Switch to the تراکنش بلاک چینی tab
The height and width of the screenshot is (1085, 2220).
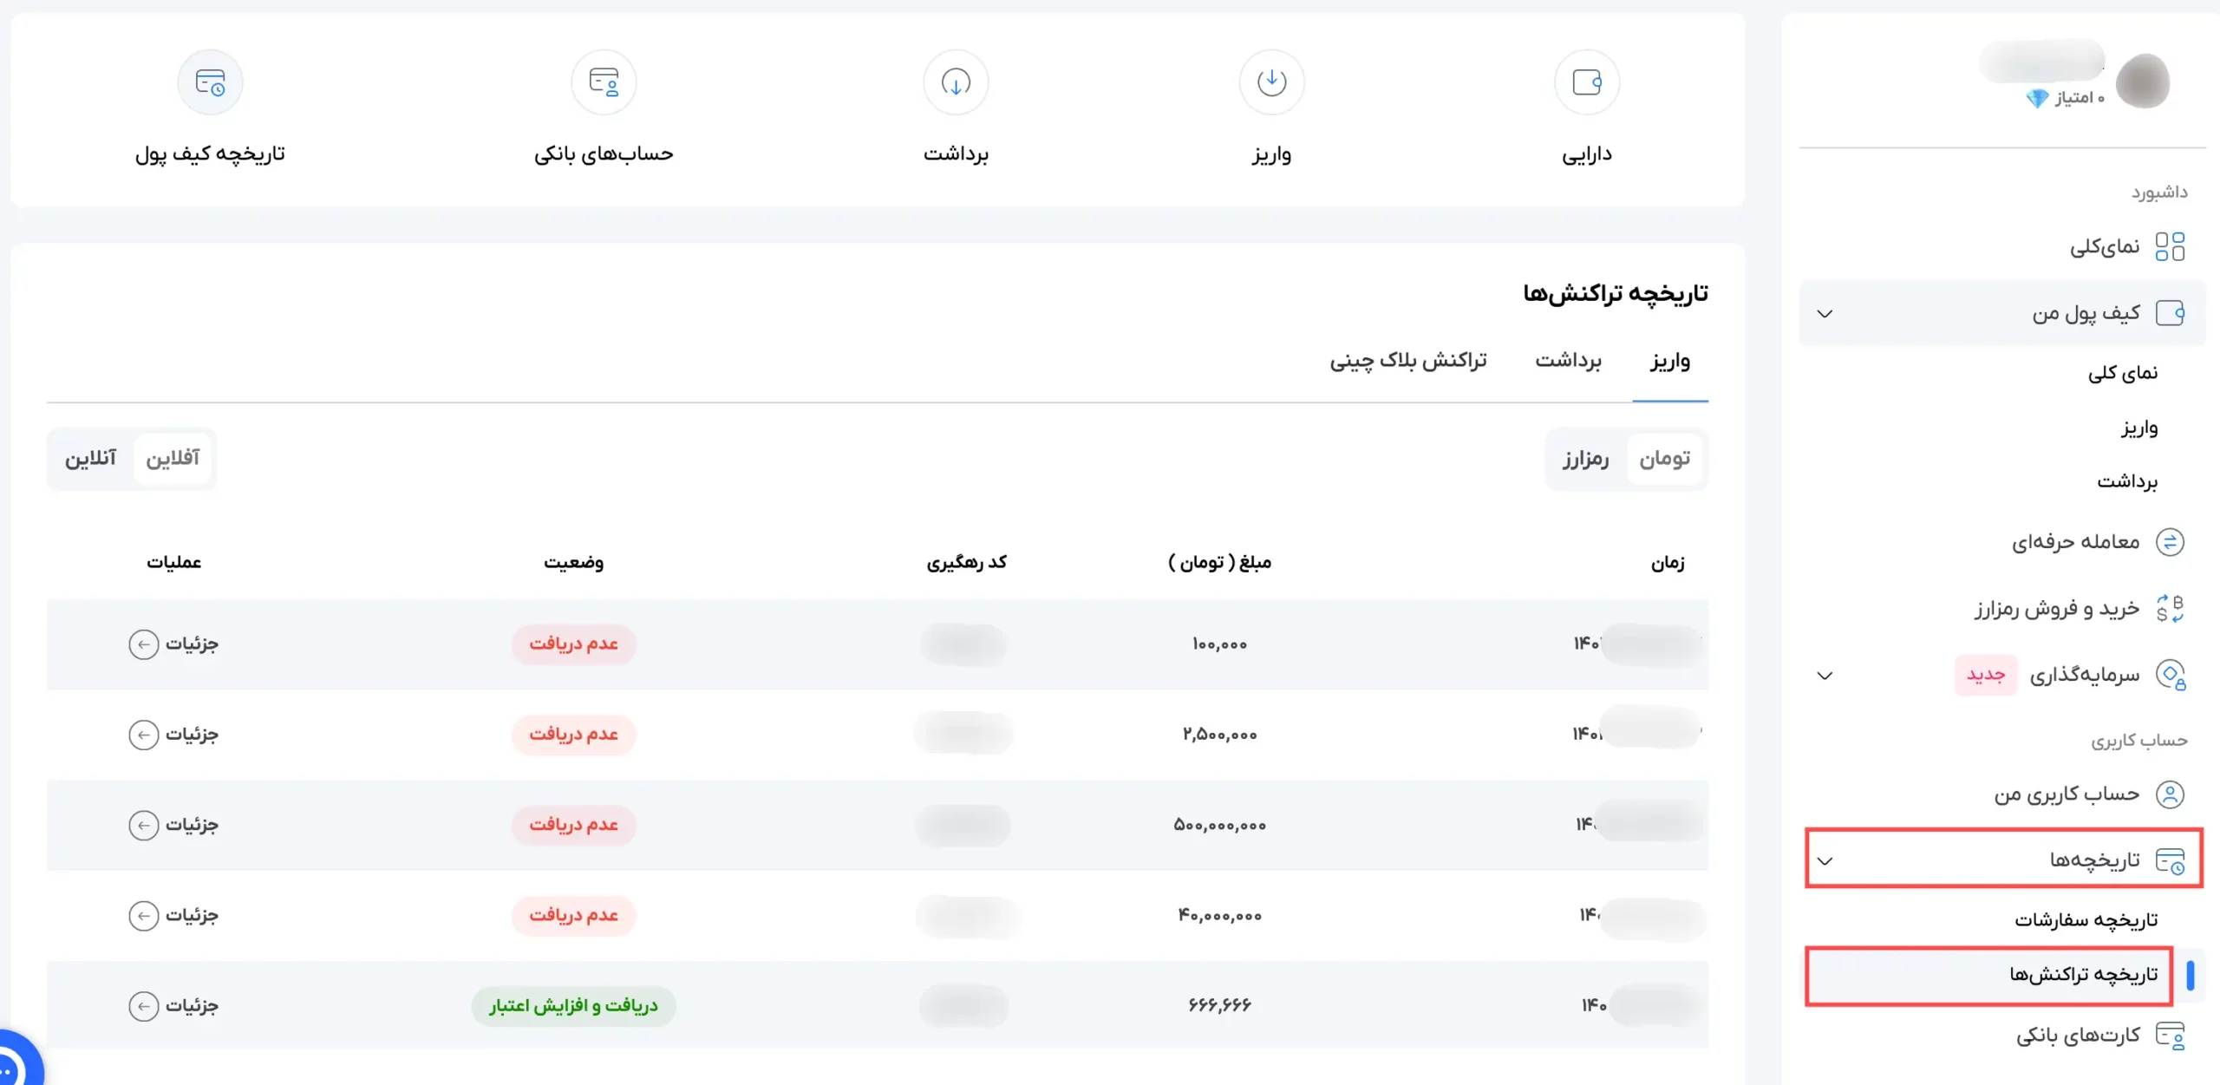pos(1407,361)
